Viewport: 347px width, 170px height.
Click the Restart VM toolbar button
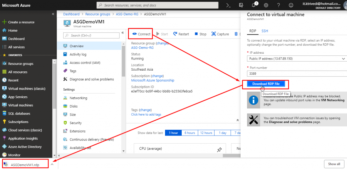181,34
